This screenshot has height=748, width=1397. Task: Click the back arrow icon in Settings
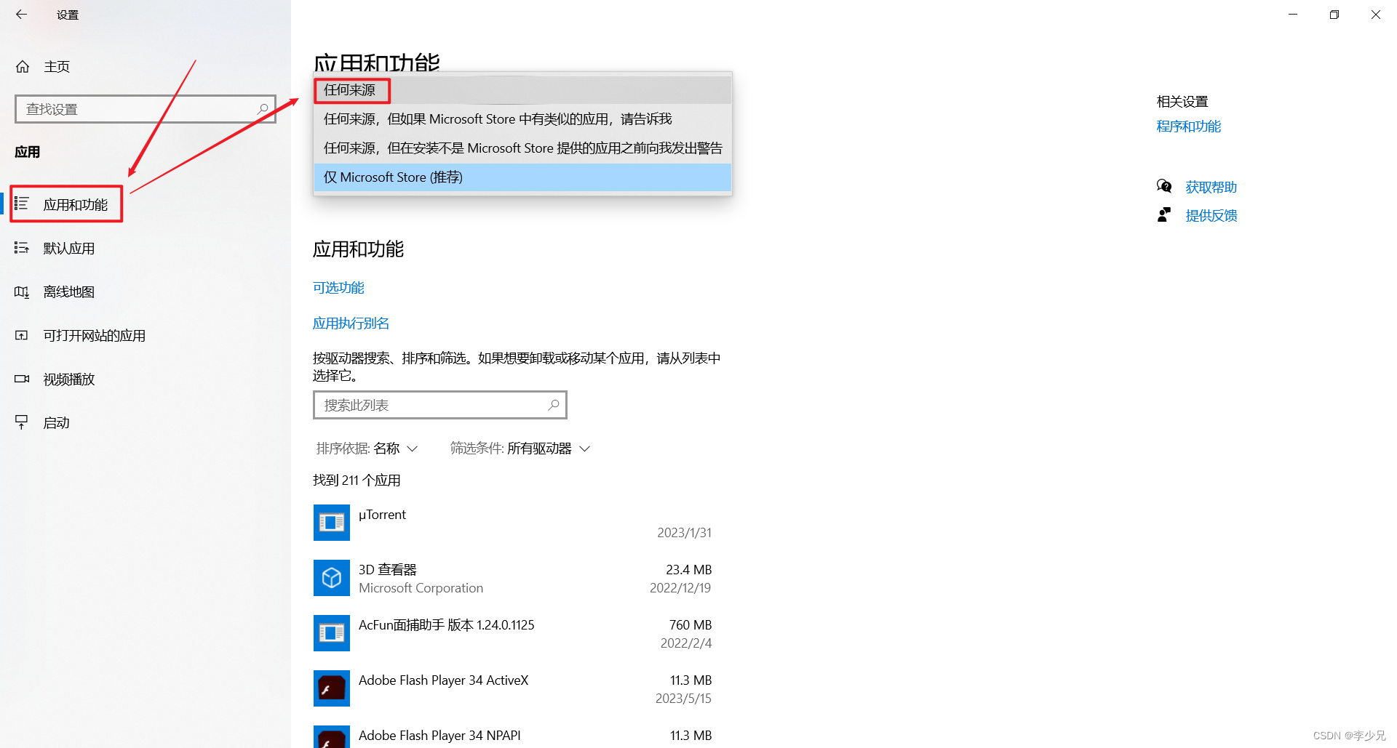21,15
